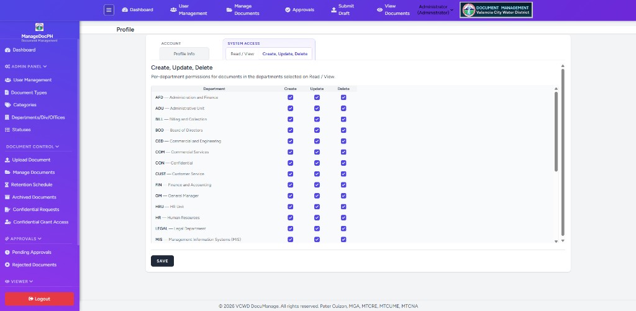This screenshot has width=636, height=311.
Task: Click the Archived Documents box icon
Action: tap(7, 197)
